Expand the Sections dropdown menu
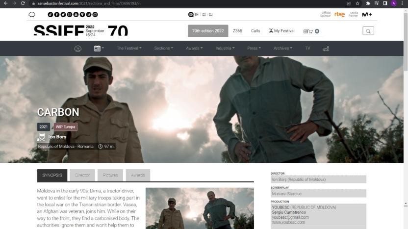 [x=163, y=49]
